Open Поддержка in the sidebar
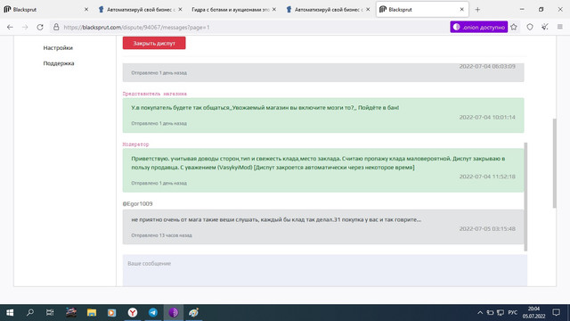The width and height of the screenshot is (570, 321). click(59, 63)
